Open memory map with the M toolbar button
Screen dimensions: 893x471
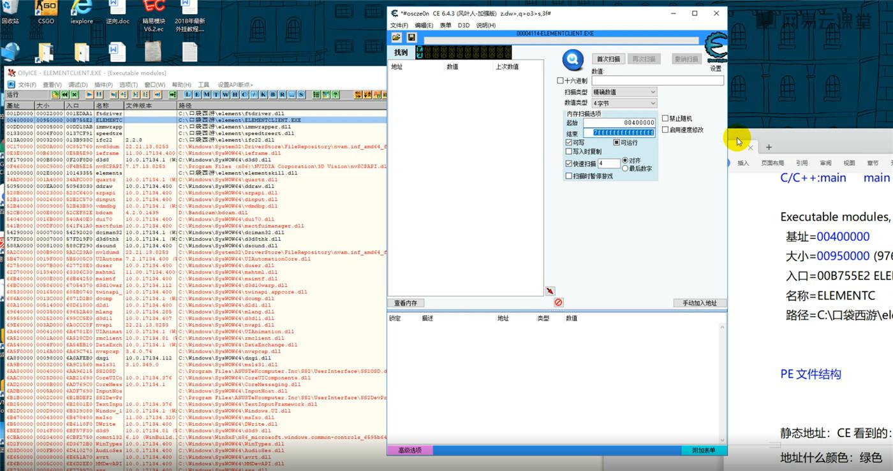point(207,95)
